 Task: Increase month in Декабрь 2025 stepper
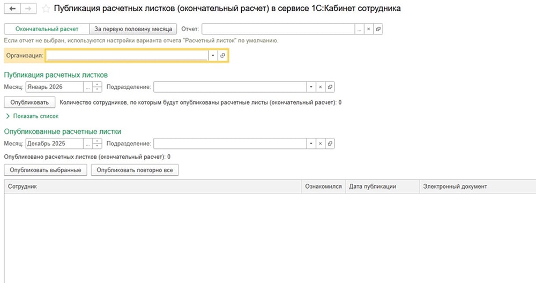click(98, 141)
